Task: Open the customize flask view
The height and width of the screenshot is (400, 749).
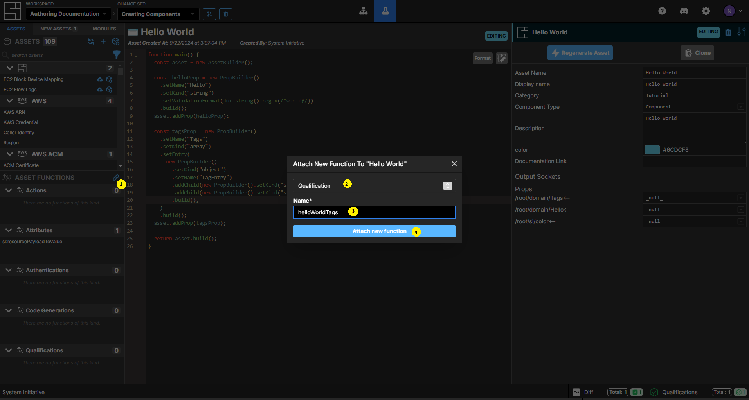Action: point(385,11)
